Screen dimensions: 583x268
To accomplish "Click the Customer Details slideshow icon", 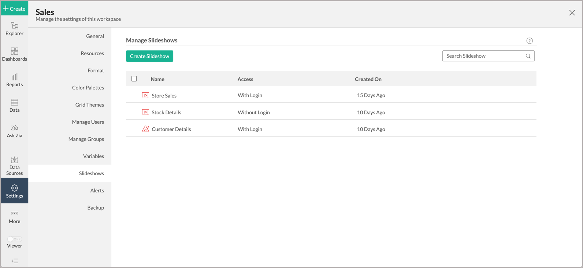I will click(x=145, y=129).
